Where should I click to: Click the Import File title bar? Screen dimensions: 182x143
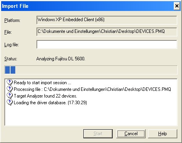[87, 6]
